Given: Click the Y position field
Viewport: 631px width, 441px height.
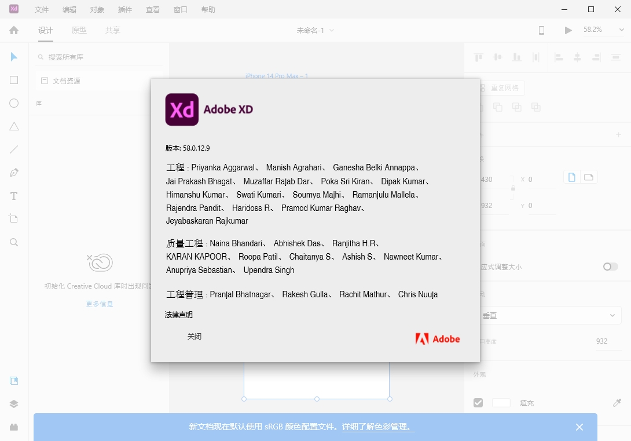Looking at the screenshot, I should tap(542, 206).
